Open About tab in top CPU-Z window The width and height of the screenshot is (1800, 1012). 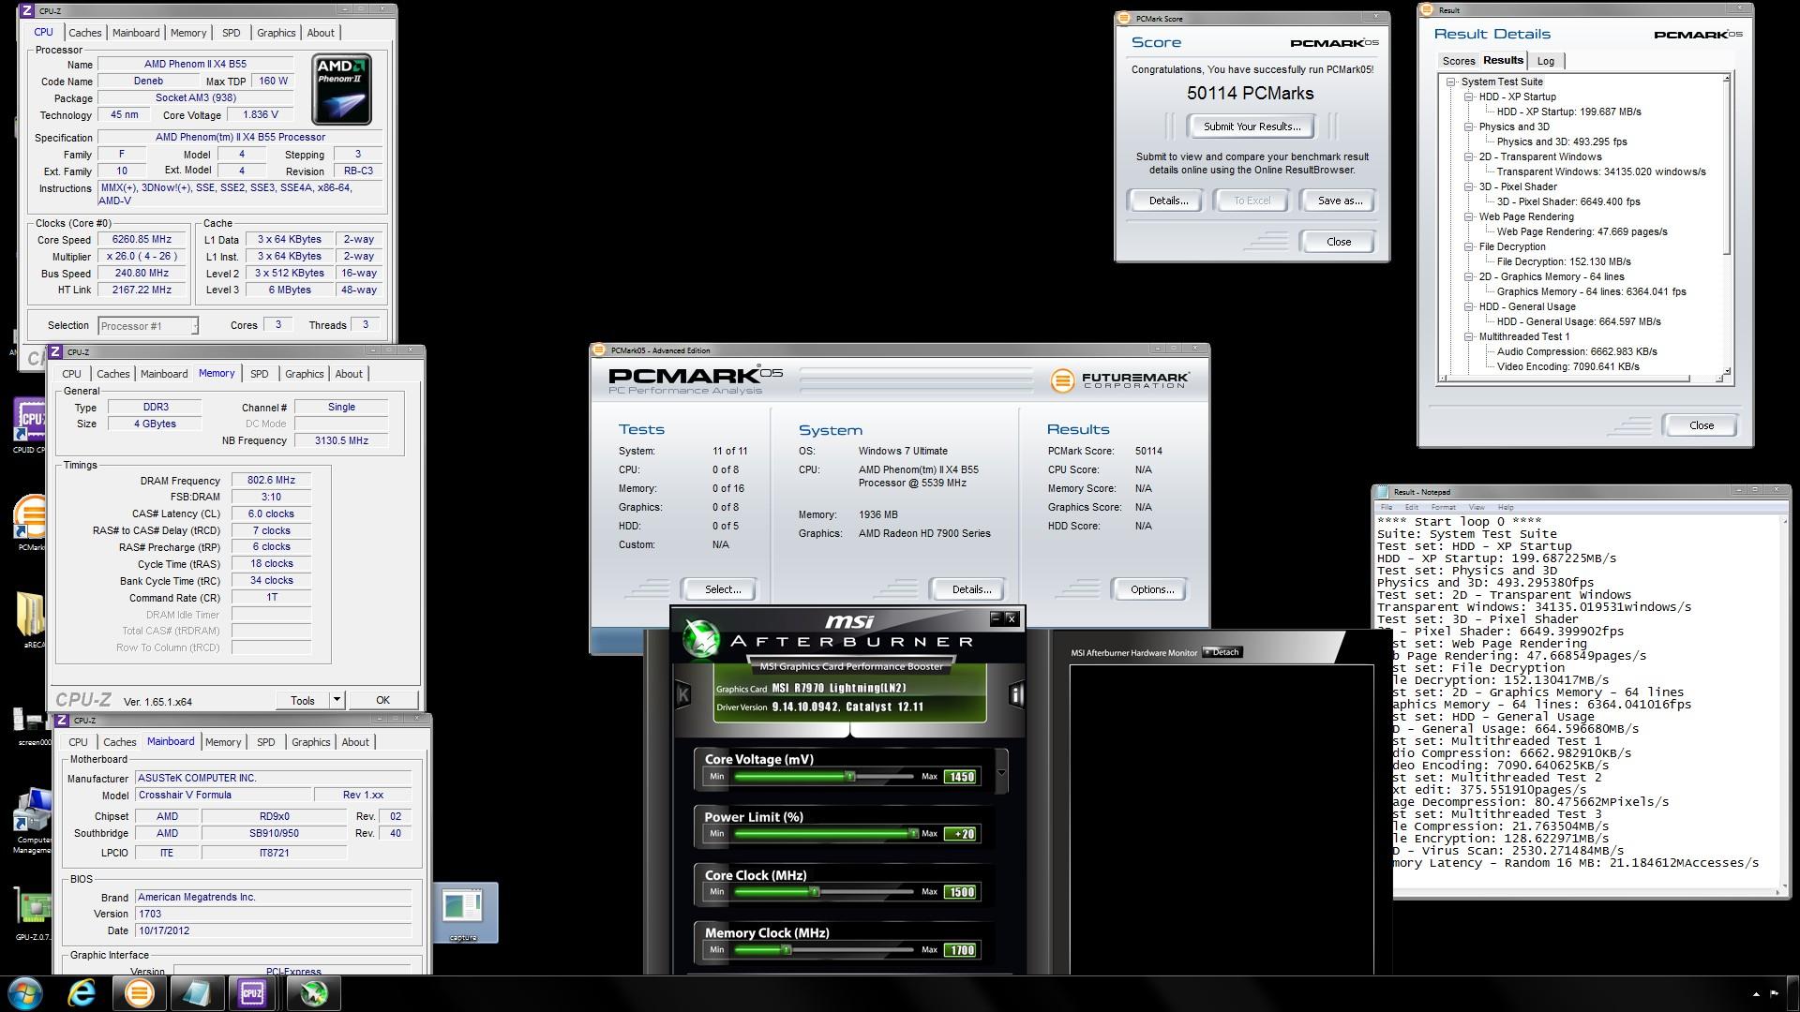point(321,33)
